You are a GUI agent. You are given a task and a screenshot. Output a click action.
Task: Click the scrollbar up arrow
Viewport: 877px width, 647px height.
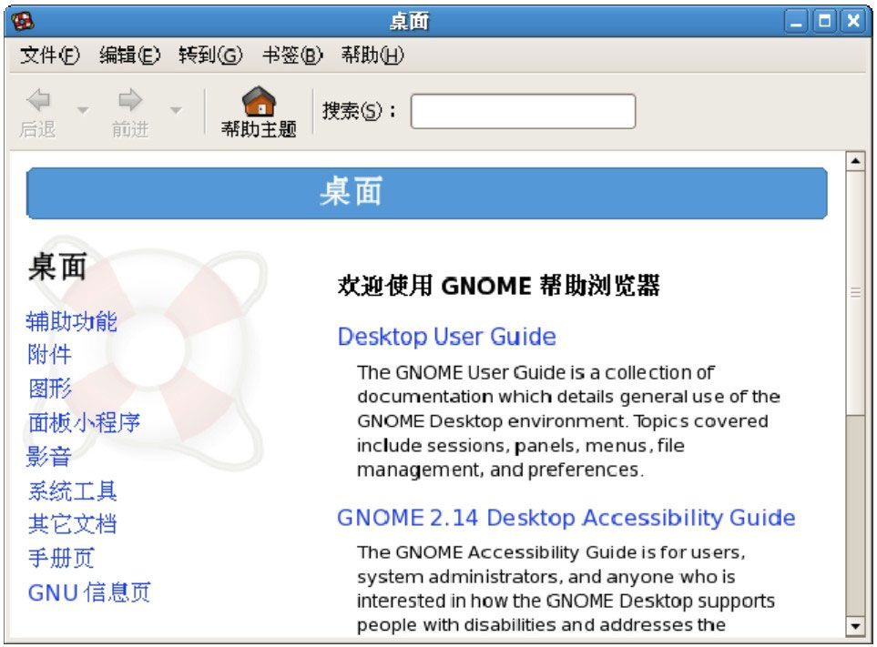tap(855, 161)
